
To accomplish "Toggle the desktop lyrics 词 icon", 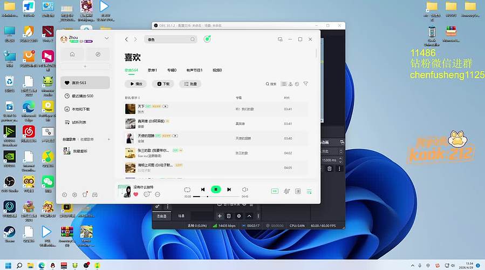I will pos(298,191).
